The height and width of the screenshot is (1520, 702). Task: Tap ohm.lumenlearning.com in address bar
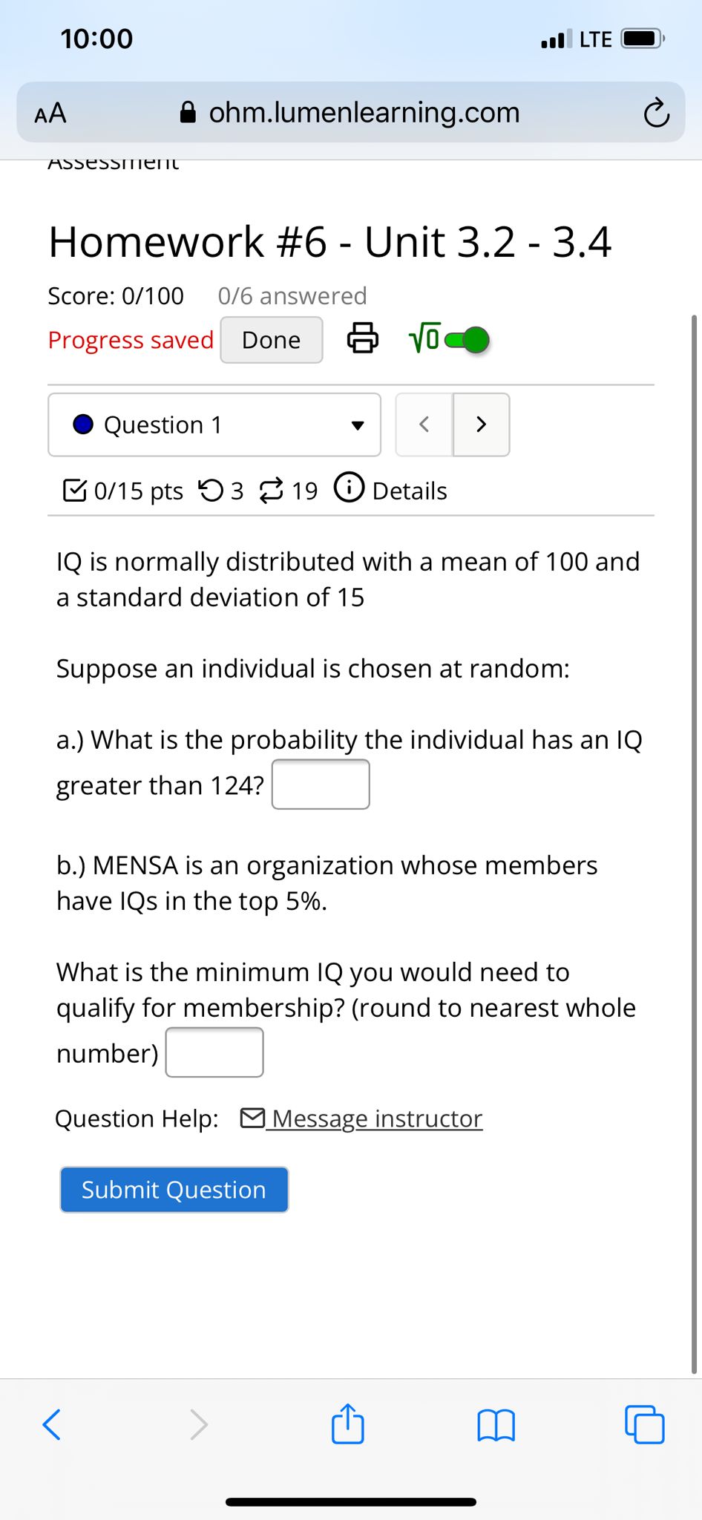364,112
